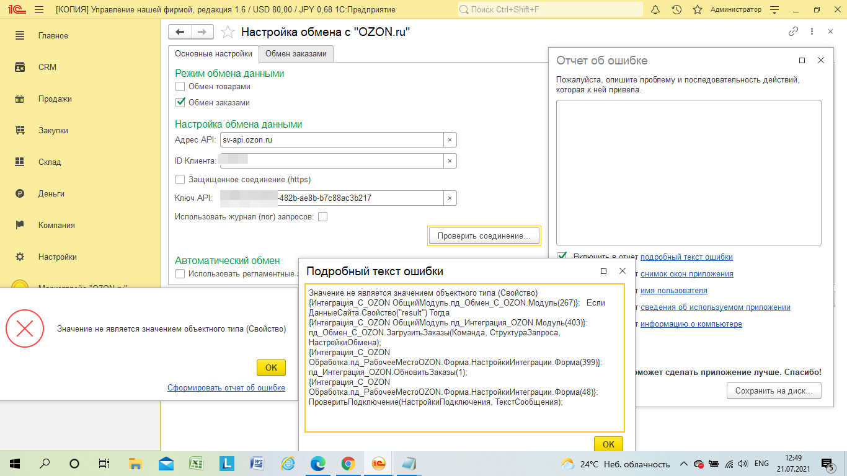The width and height of the screenshot is (847, 476).
Task: Enable the Обмен товарами checkbox
Action: (x=180, y=87)
